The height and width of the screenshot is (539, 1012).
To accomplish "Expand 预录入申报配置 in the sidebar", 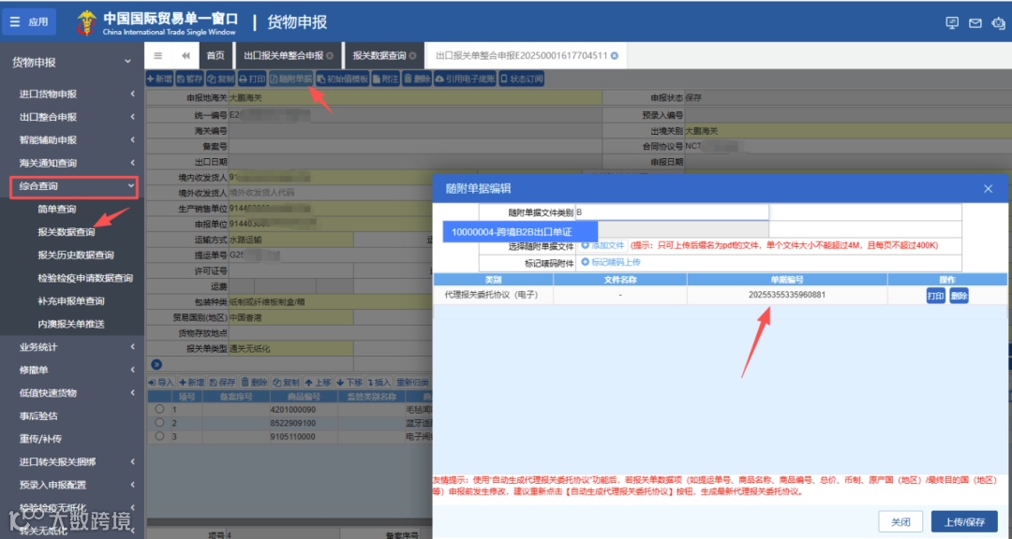I will (x=71, y=485).
